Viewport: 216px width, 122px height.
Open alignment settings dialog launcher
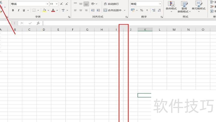click(x=127, y=17)
